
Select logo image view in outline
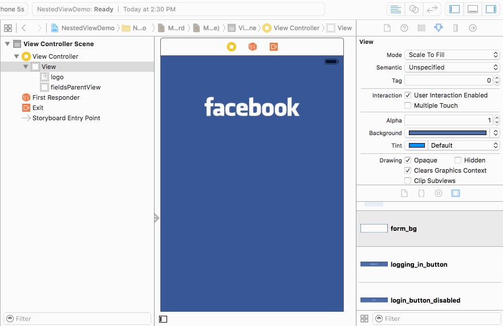pyautogui.click(x=52, y=77)
